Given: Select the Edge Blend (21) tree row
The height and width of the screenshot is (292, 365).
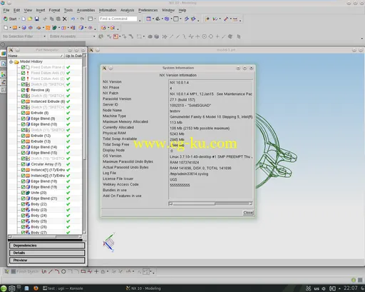Looking at the screenshot, I should [44, 198].
